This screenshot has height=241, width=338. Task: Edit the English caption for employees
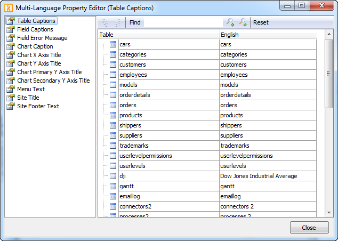268,75
